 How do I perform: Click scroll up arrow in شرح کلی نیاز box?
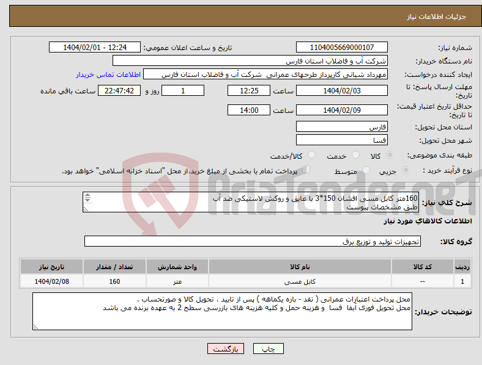(x=87, y=195)
